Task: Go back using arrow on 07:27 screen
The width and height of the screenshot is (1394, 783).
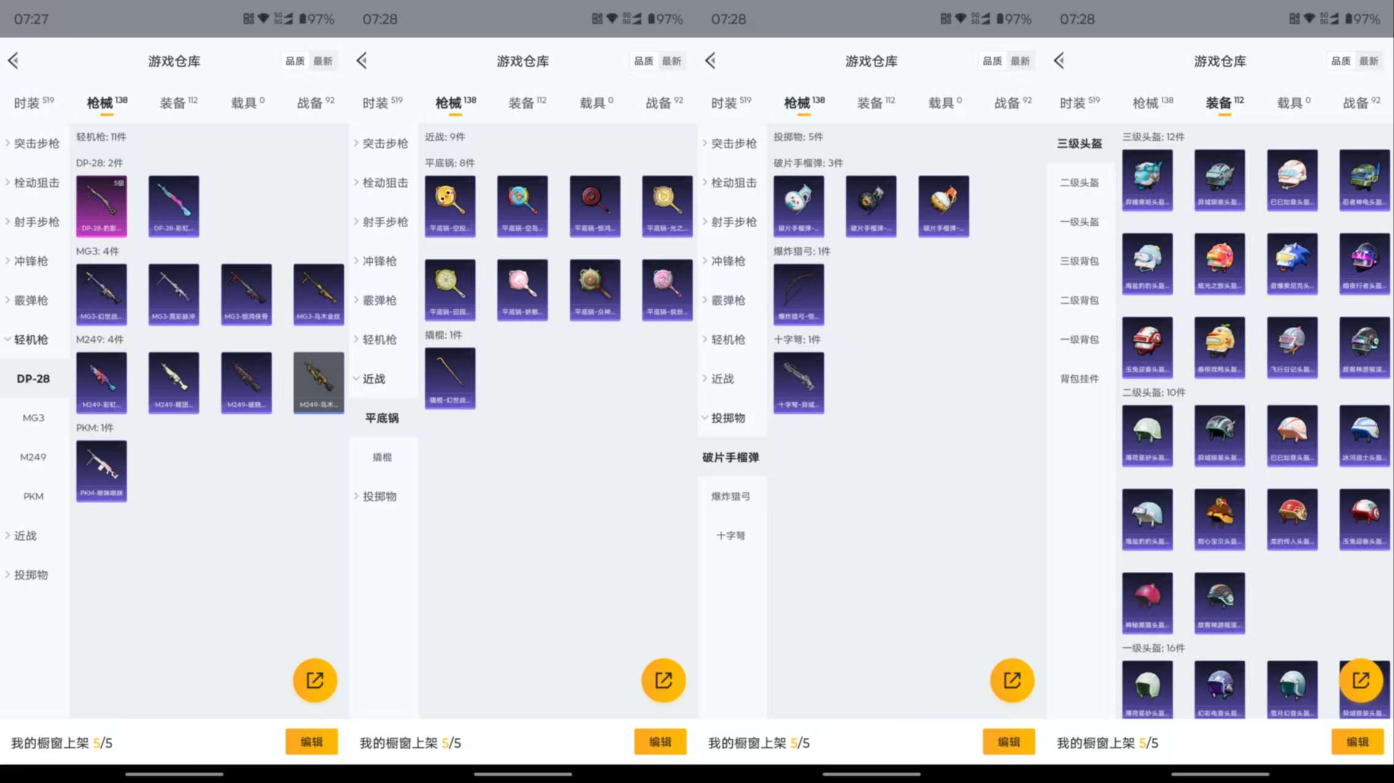Action: (x=13, y=61)
